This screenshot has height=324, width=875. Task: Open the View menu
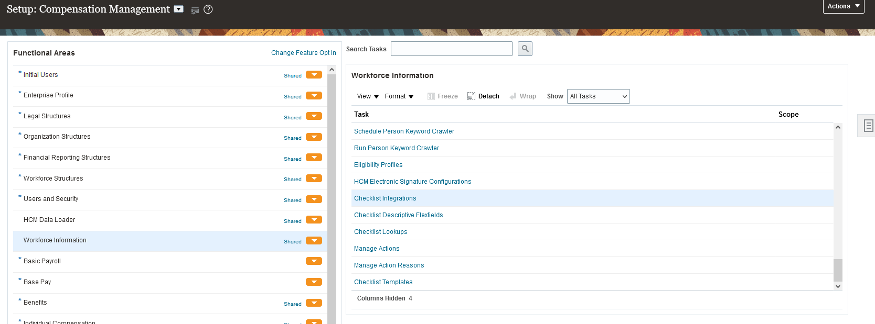pos(368,96)
